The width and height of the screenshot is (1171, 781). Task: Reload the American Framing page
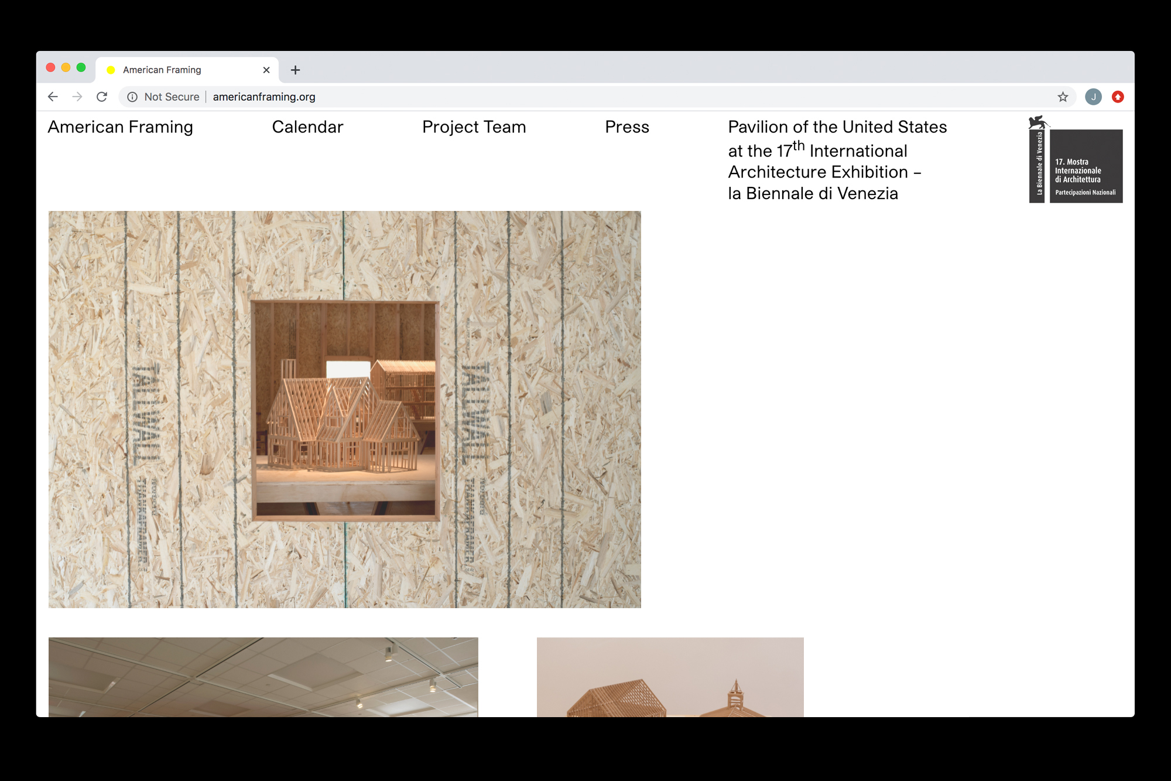[102, 97]
